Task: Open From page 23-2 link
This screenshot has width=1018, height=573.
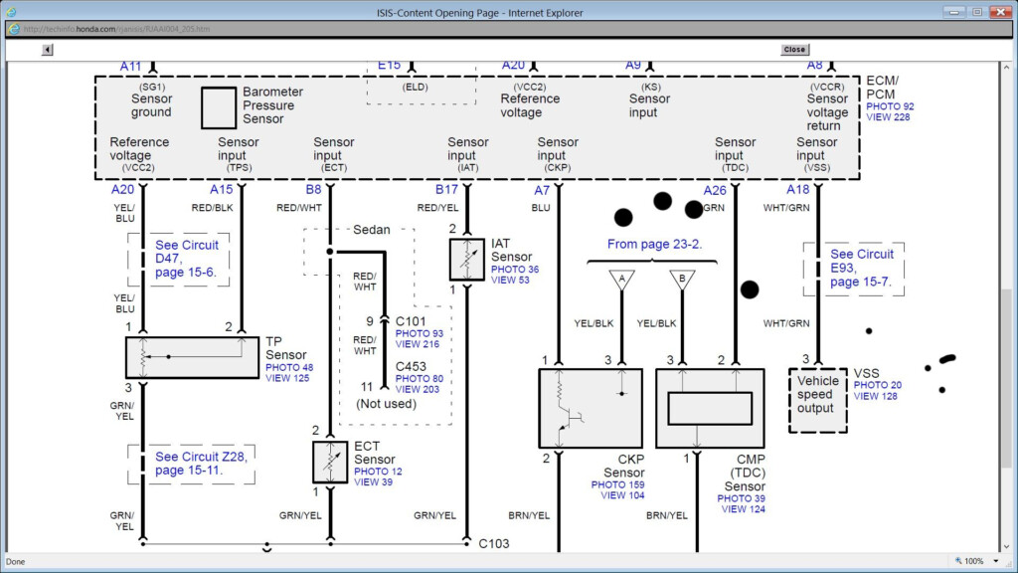Action: point(654,245)
